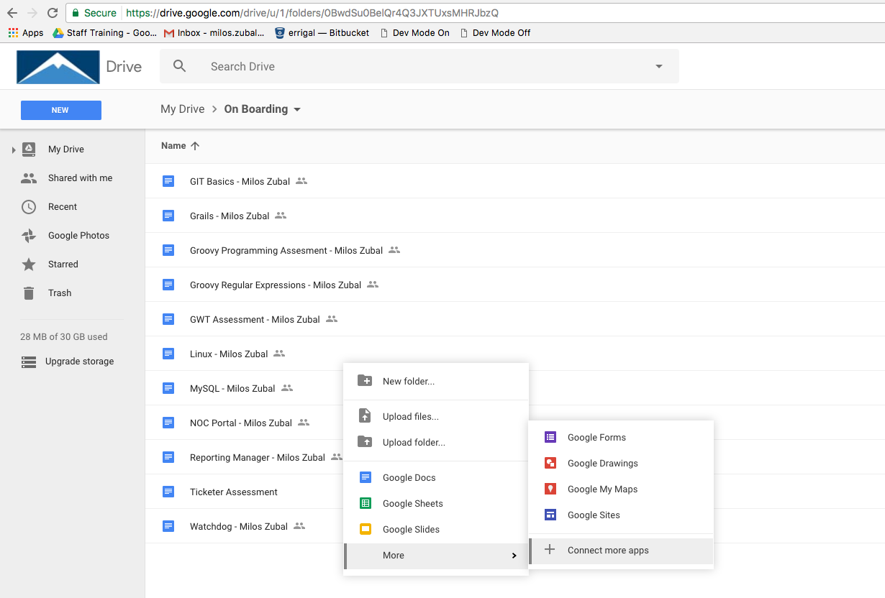885x598 pixels.
Task: Select Upload files menu entry
Action: coord(410,416)
